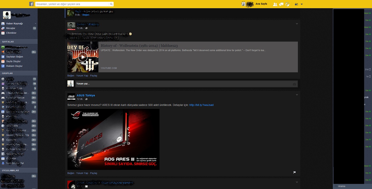372x189 pixels.
Task: Click the Mesajlar count badge 11
Action: [34, 28]
